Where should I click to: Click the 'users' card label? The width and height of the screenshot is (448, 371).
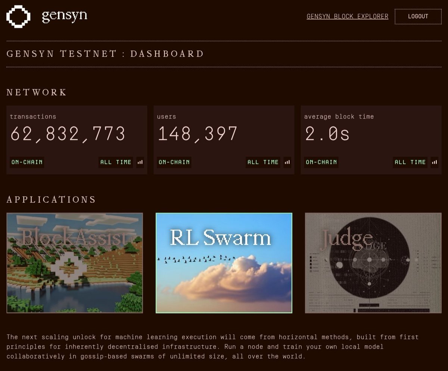point(167,116)
